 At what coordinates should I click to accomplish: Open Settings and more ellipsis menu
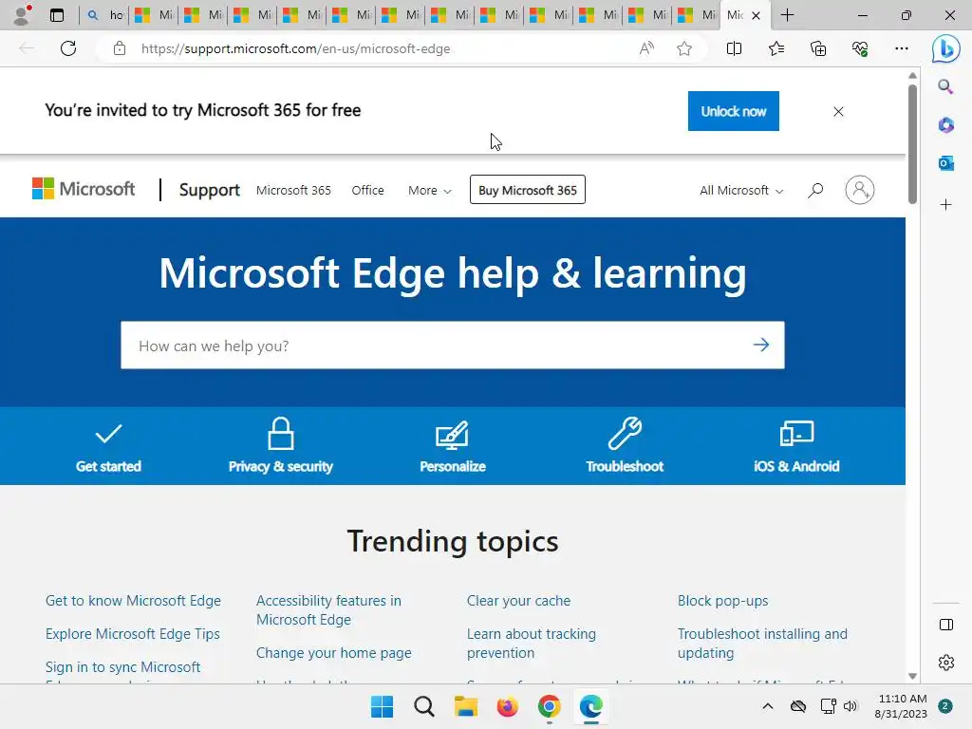point(902,48)
